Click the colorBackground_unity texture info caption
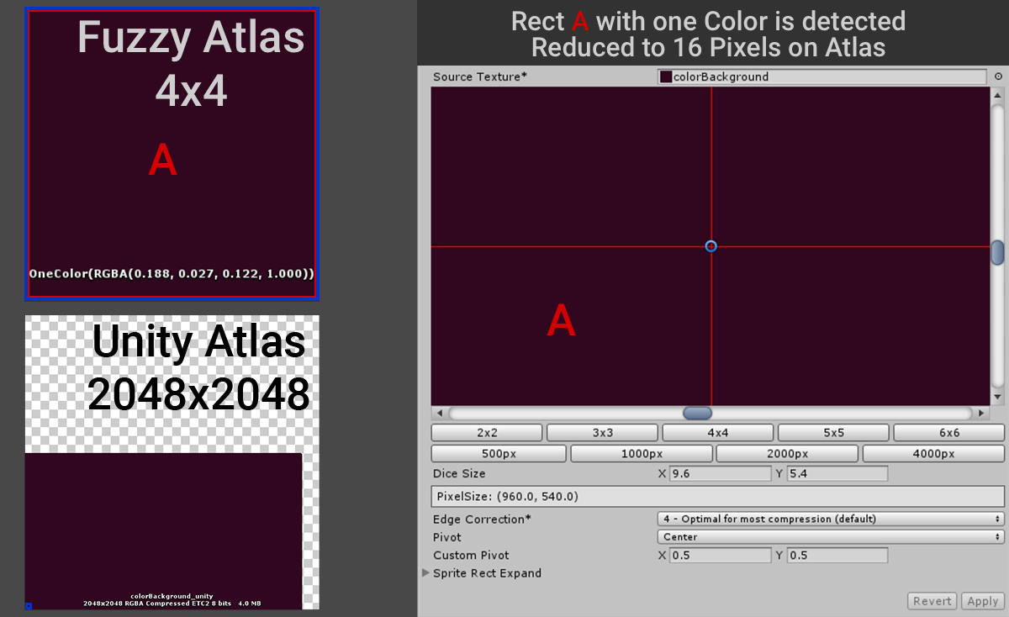This screenshot has height=617, width=1009. pos(172,599)
